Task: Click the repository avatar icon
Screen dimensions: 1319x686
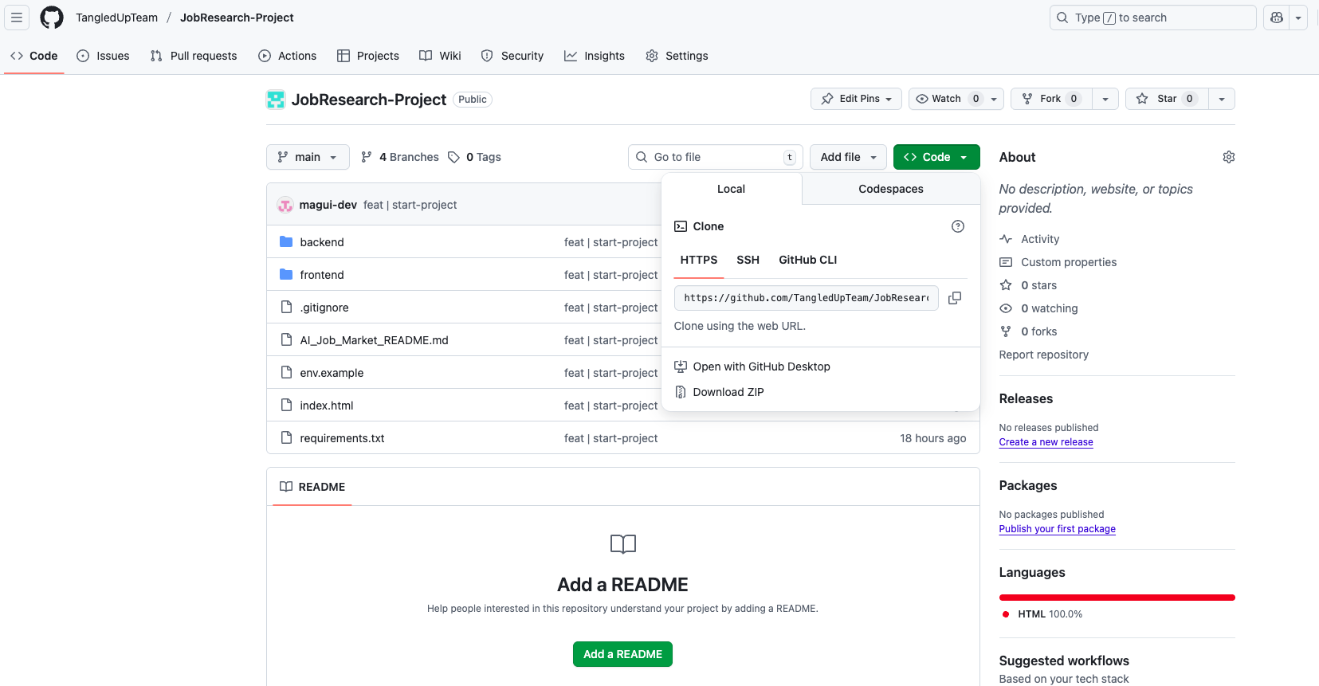Action: pyautogui.click(x=276, y=100)
